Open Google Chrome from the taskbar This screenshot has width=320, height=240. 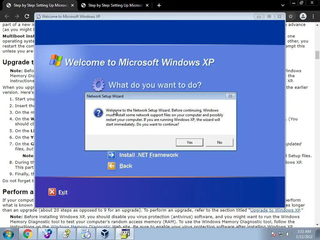27,234
